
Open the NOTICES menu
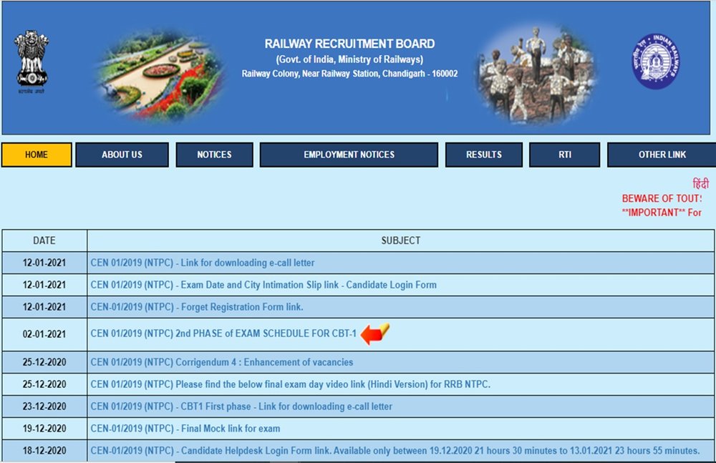click(214, 155)
